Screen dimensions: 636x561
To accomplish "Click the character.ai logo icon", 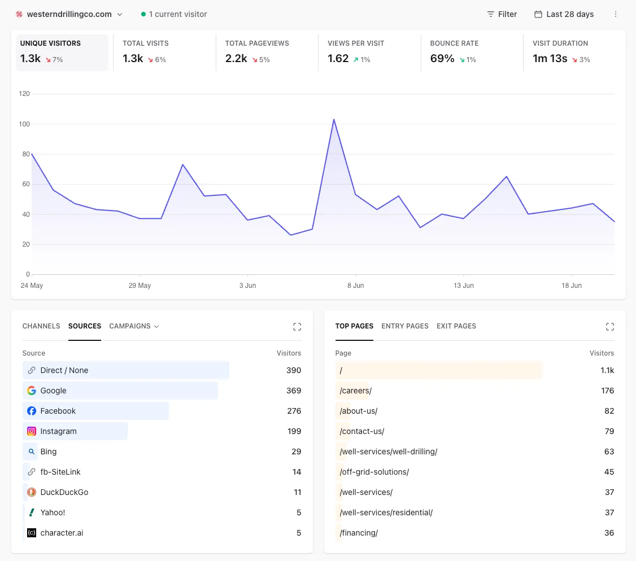I will click(31, 533).
